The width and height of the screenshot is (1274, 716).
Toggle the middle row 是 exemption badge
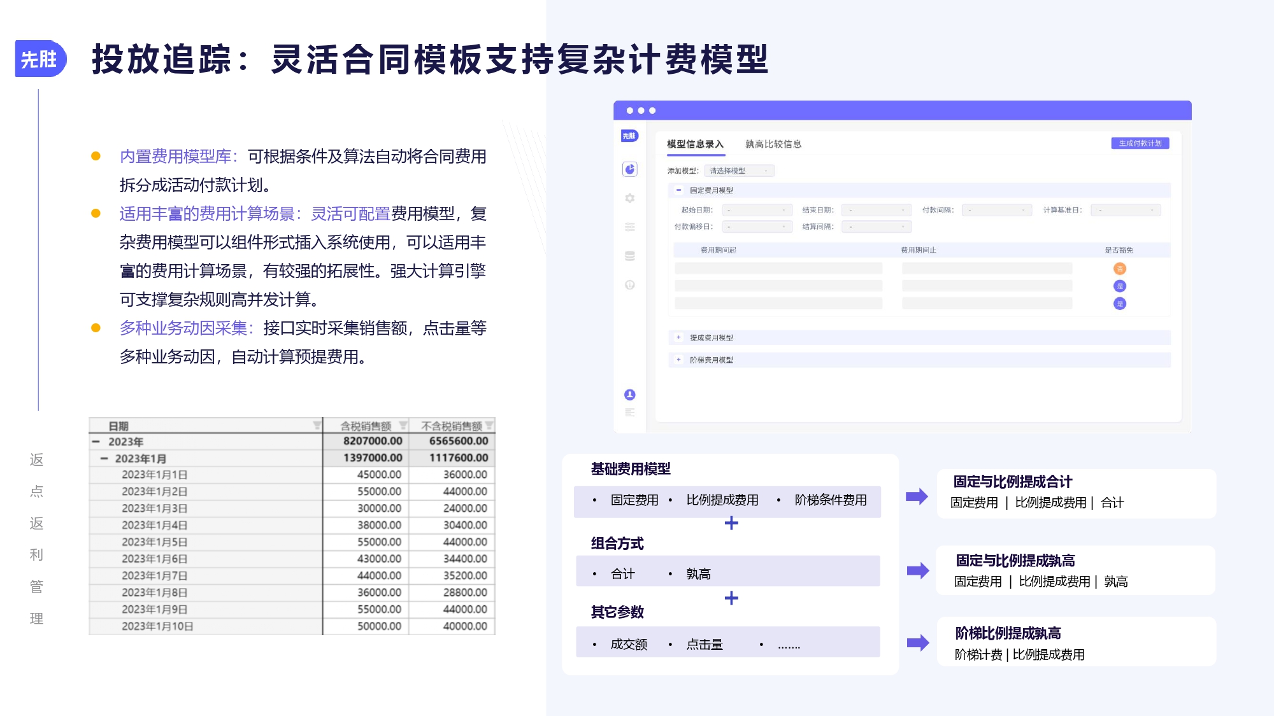(1120, 286)
